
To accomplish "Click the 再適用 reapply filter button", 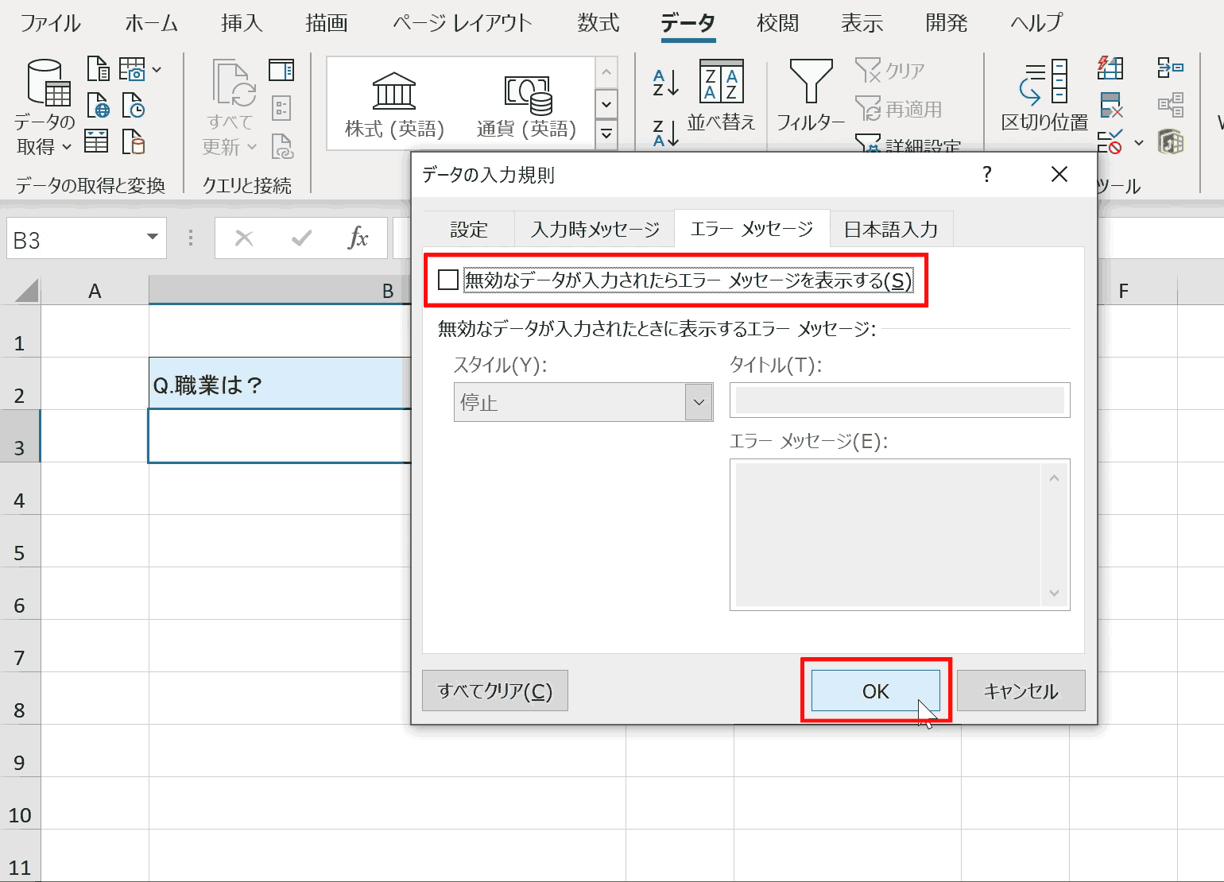I will coord(899,109).
